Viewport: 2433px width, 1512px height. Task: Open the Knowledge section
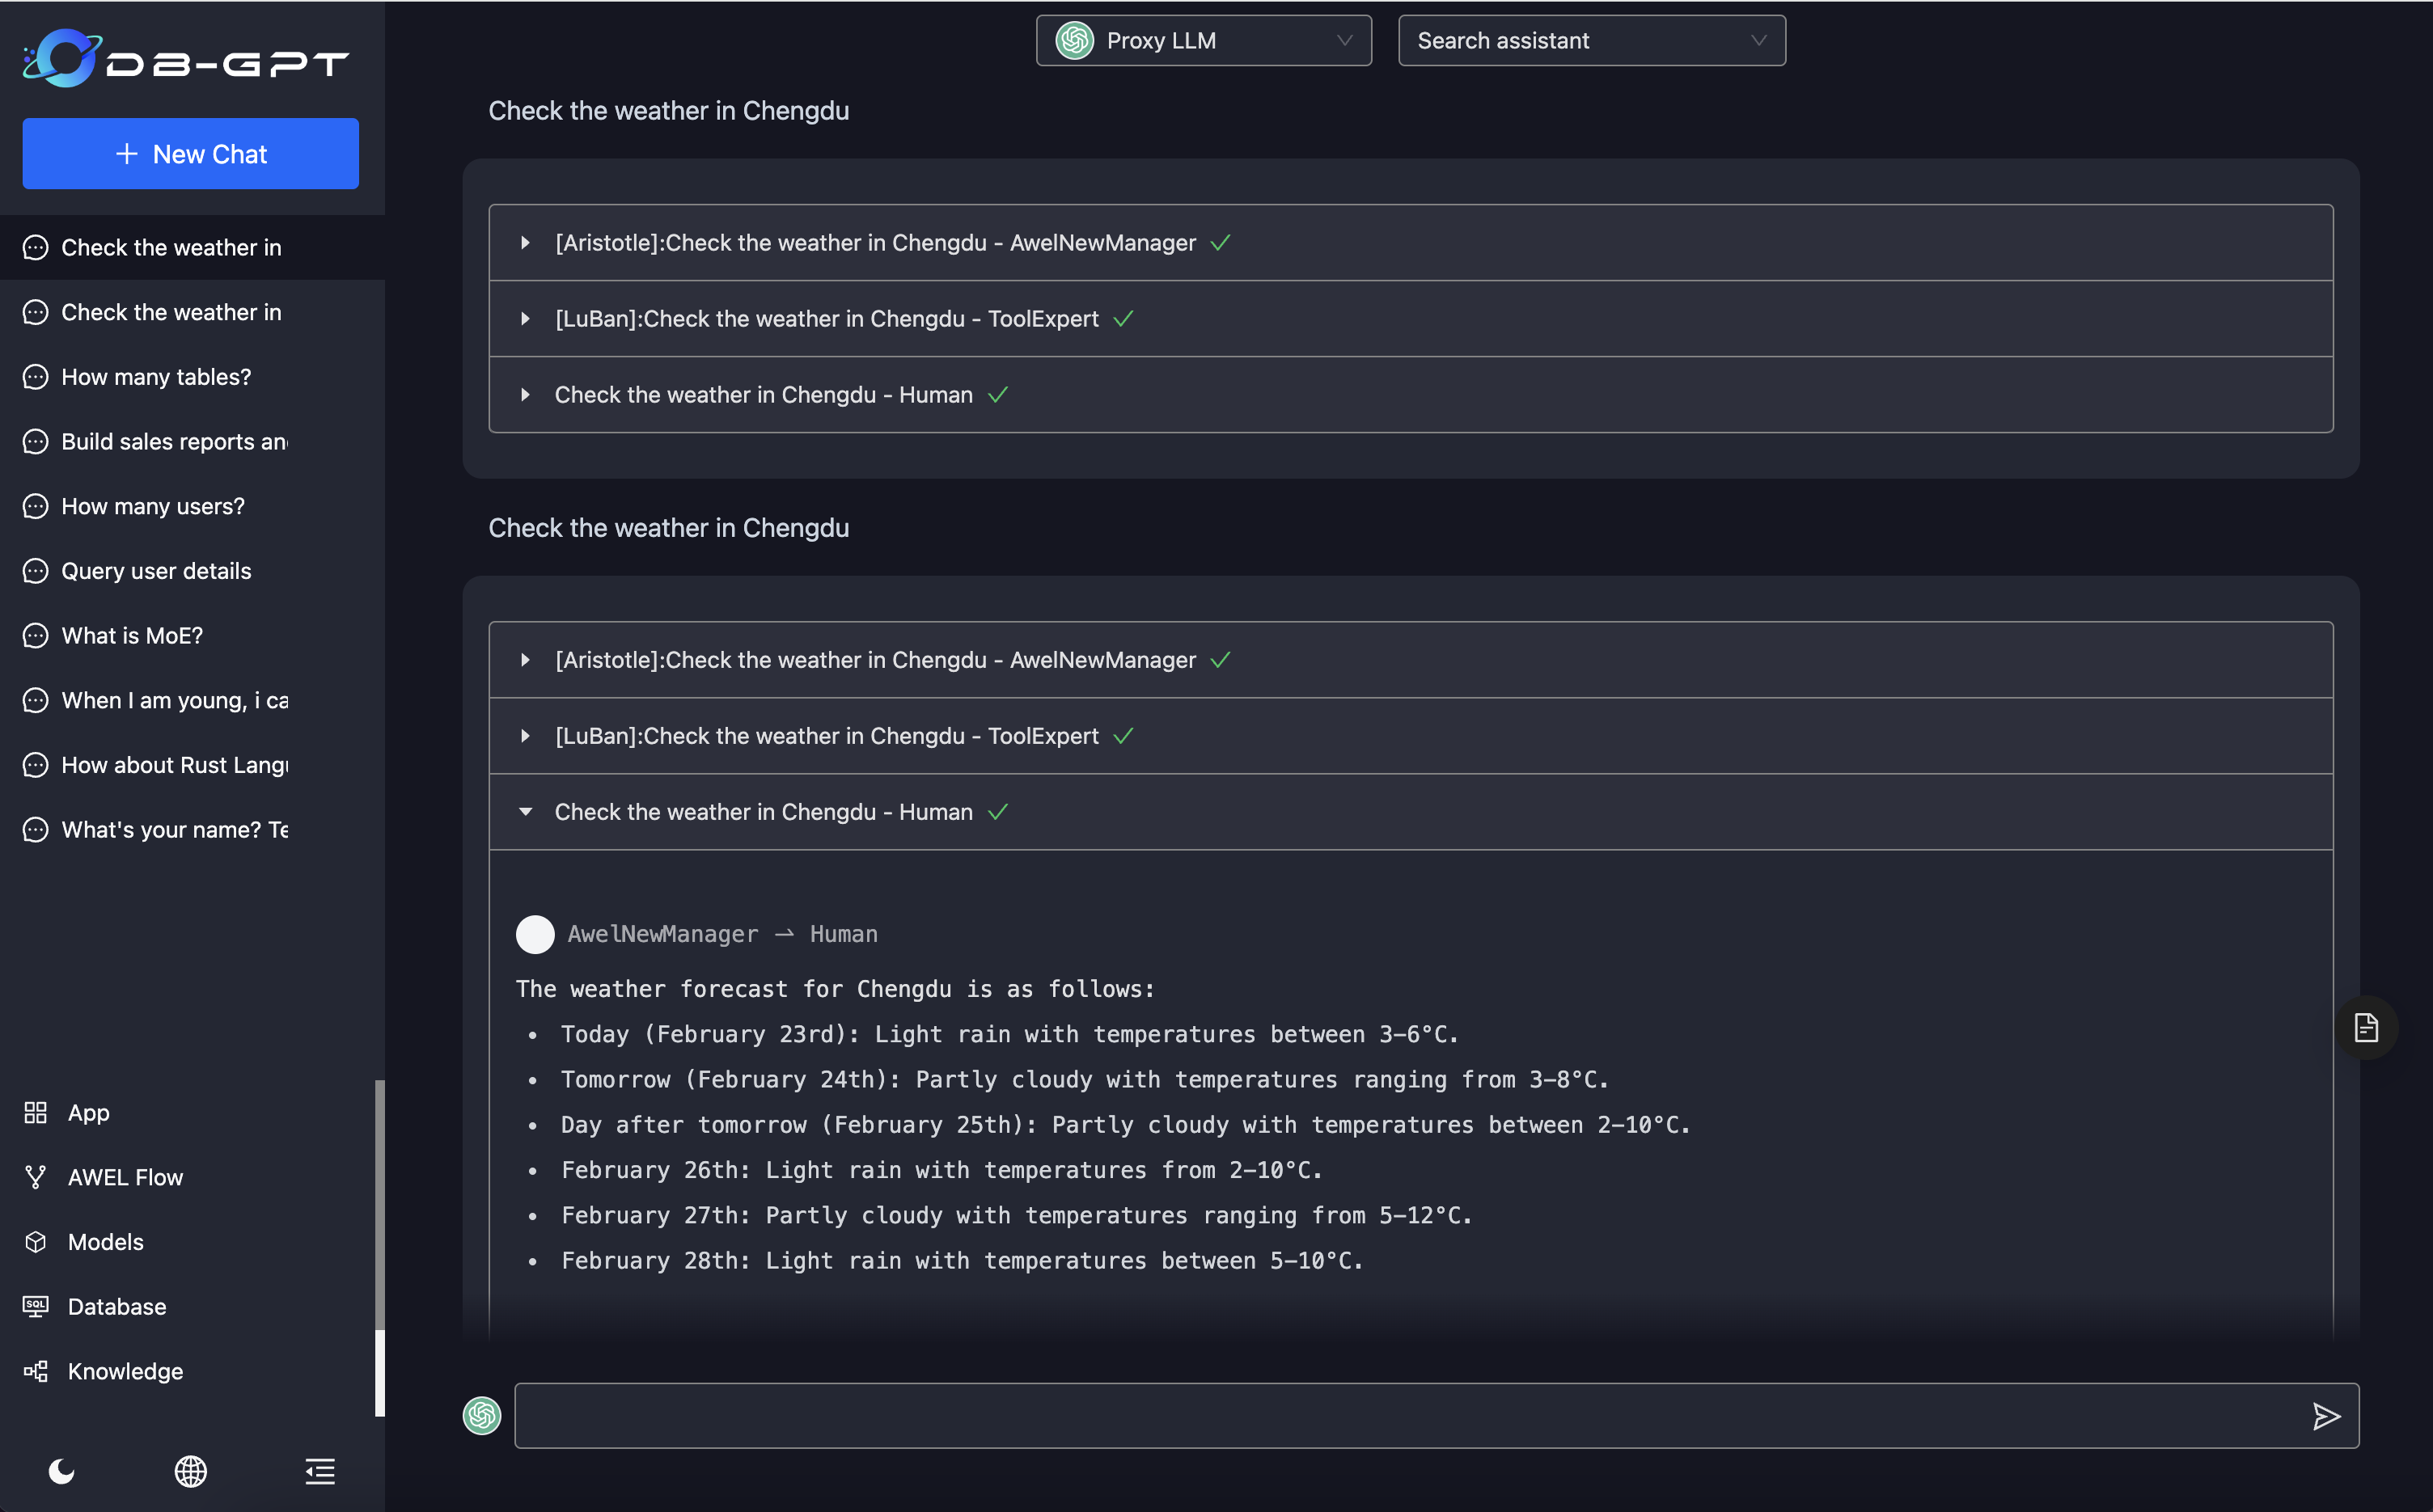click(x=124, y=1371)
